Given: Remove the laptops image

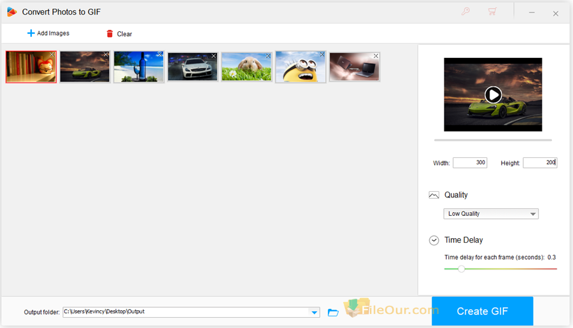Looking at the screenshot, I should [x=376, y=56].
